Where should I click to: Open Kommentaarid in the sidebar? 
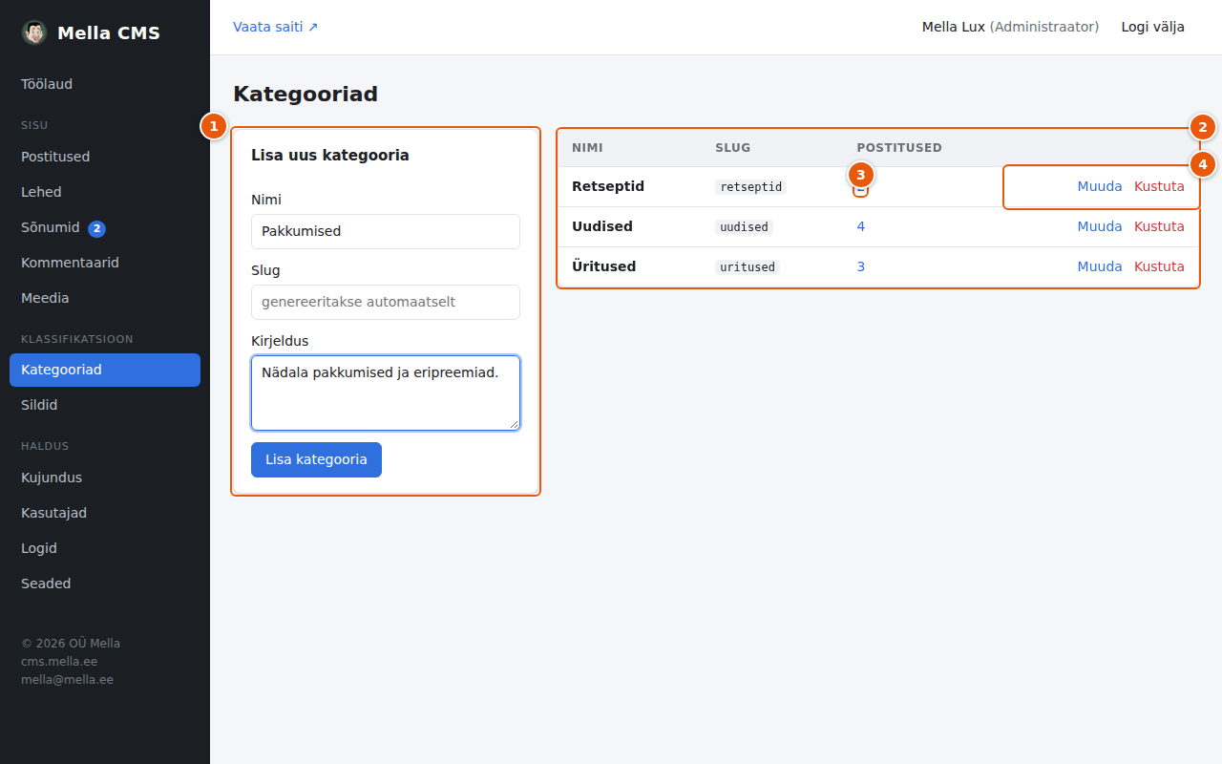click(x=105, y=263)
